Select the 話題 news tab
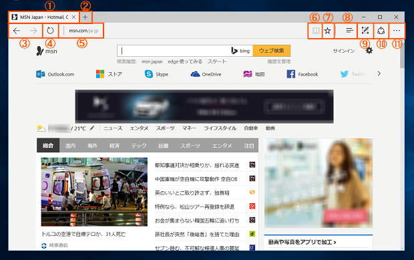Viewport: 414px width, 260px height. point(163,146)
